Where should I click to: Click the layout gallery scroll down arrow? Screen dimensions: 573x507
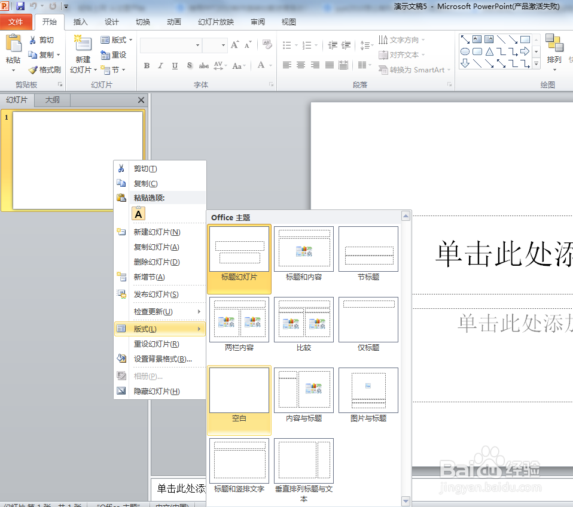406,500
